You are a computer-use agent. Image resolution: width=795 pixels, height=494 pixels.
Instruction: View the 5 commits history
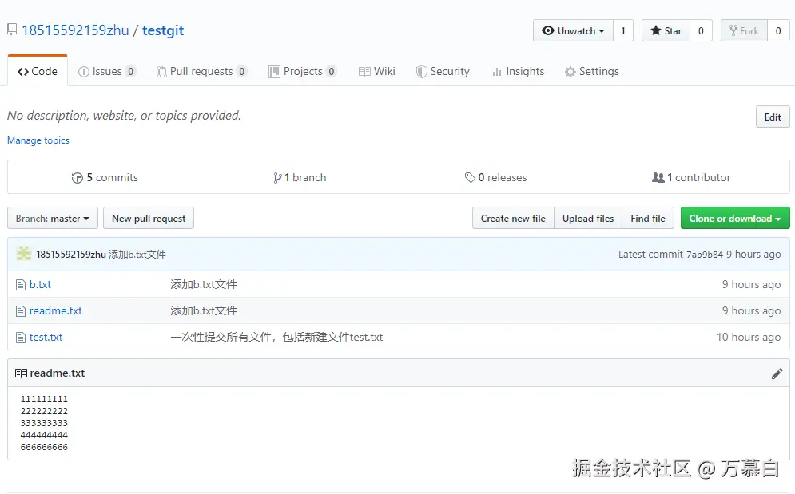pyautogui.click(x=105, y=177)
